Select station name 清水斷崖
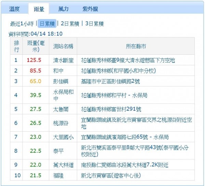Image resolution: width=205 pixels, height=186 pixels. tap(63, 60)
